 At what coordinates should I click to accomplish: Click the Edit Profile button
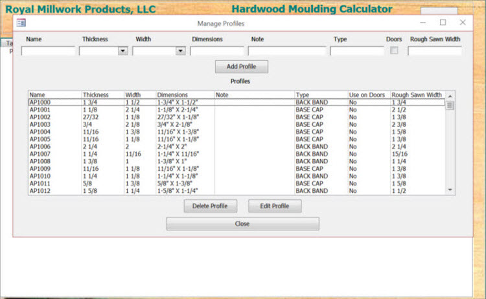[275, 206]
